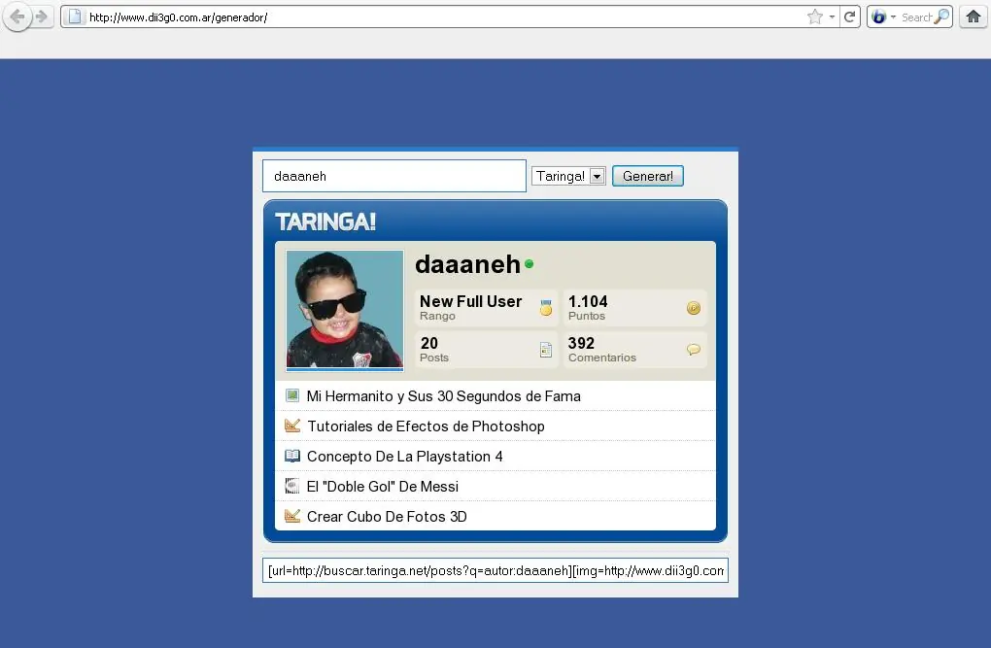This screenshot has width=991, height=648.
Task: Click the medal icon next to Rango
Action: pos(546,308)
